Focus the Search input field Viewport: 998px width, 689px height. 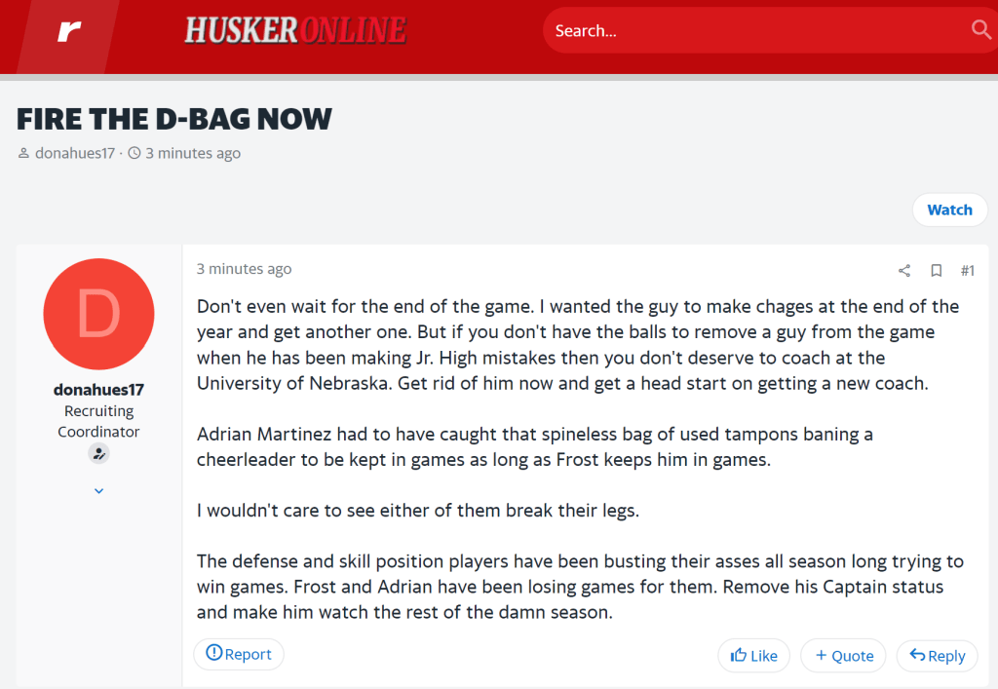[750, 31]
